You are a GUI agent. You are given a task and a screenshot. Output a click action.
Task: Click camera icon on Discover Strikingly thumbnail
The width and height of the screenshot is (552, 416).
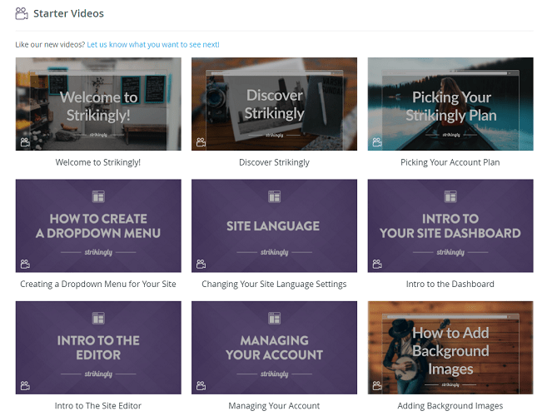coord(201,142)
